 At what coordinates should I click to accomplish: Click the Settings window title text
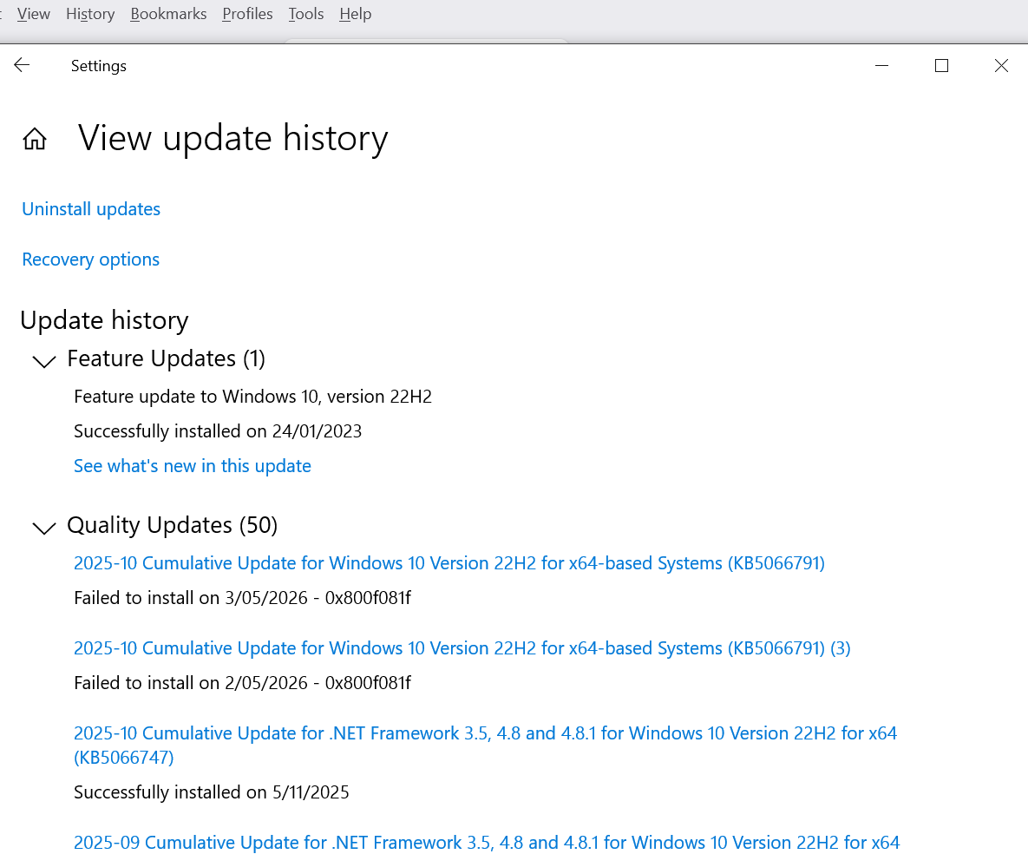coord(98,66)
